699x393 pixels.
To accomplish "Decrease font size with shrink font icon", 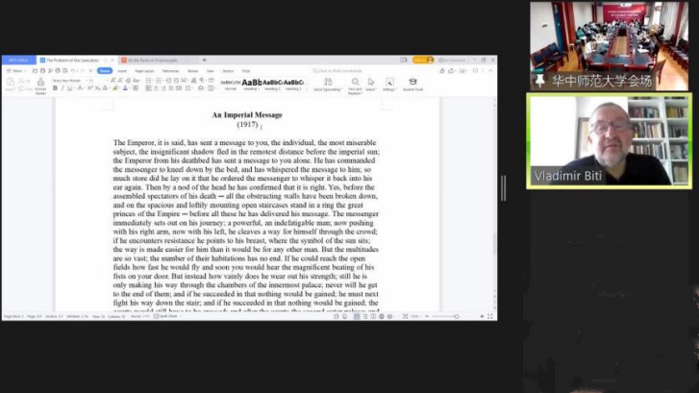I will pos(120,80).
